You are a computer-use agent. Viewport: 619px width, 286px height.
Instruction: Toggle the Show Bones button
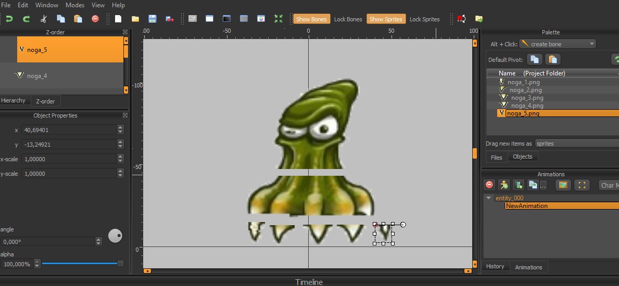pos(311,19)
